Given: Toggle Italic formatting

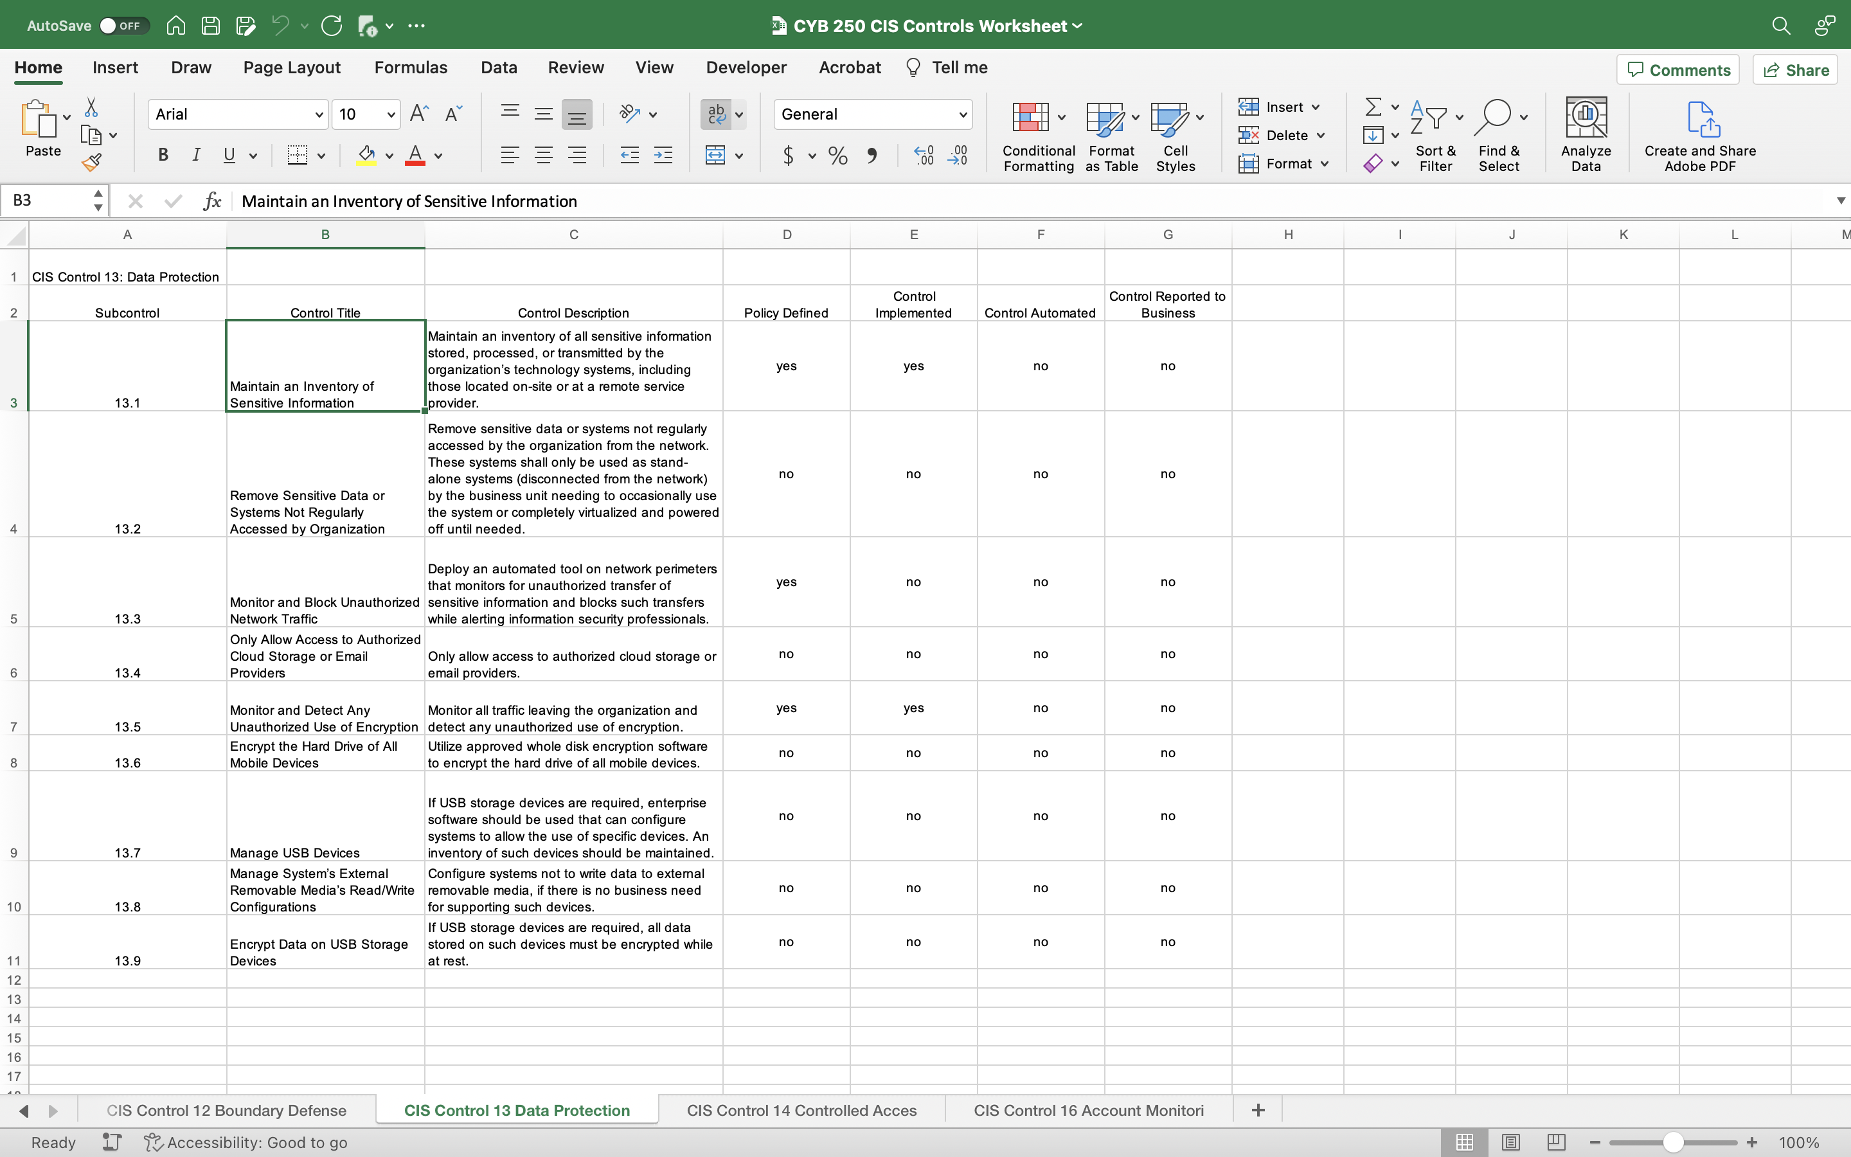Looking at the screenshot, I should tap(196, 156).
